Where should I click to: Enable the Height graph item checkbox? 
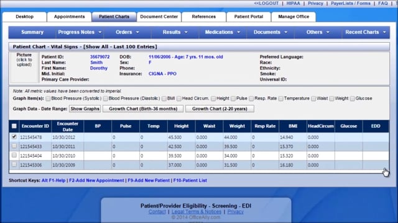(213, 98)
